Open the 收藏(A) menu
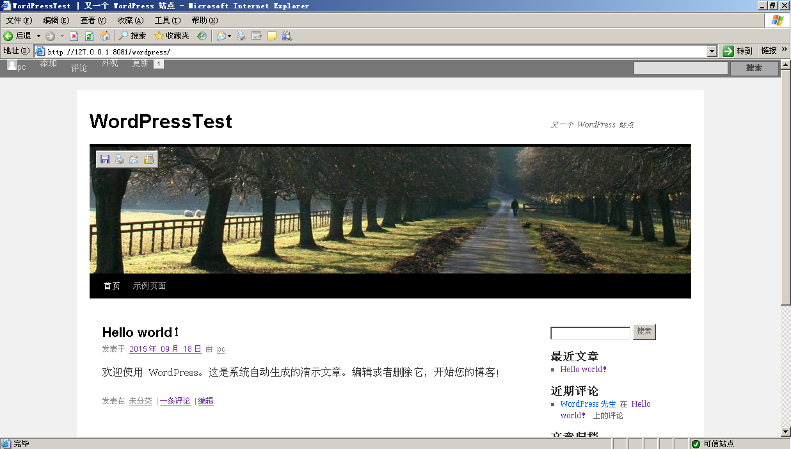Screen dimensions: 791x449 (x=131, y=20)
